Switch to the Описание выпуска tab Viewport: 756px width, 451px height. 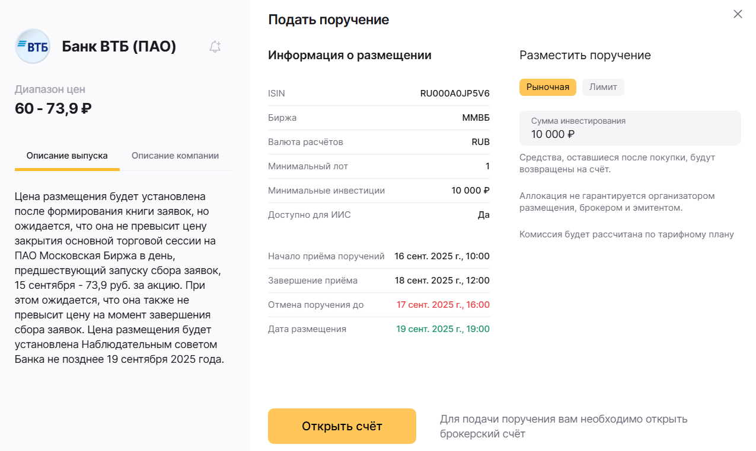pyautogui.click(x=67, y=156)
